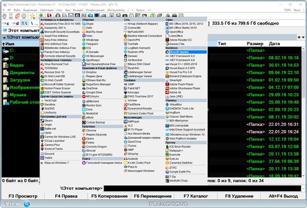The height and width of the screenshot is (208, 307).
Task: Click the F5 Копирование button
Action: (109, 196)
